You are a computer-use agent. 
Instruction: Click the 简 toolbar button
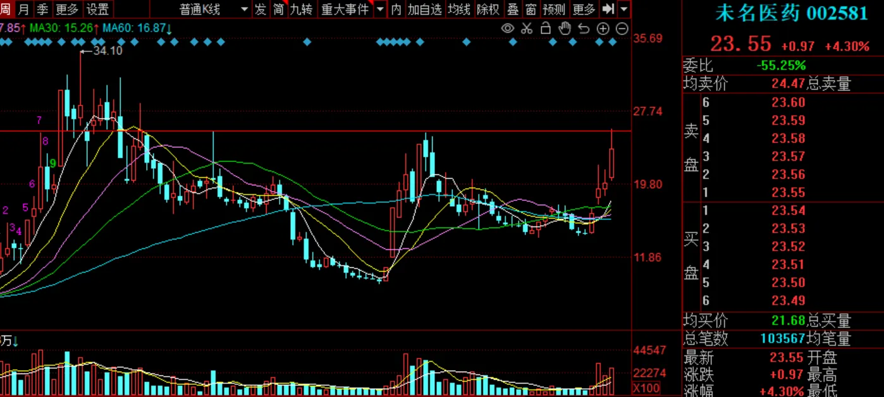tap(278, 9)
